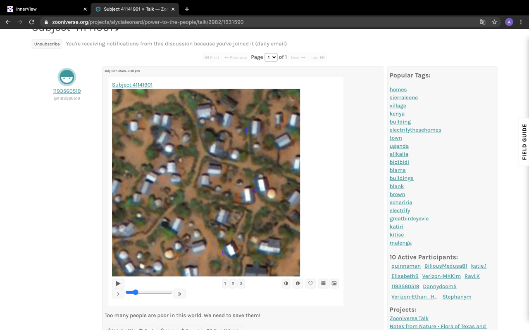Select the village tag
This screenshot has width=529, height=330.
click(398, 106)
